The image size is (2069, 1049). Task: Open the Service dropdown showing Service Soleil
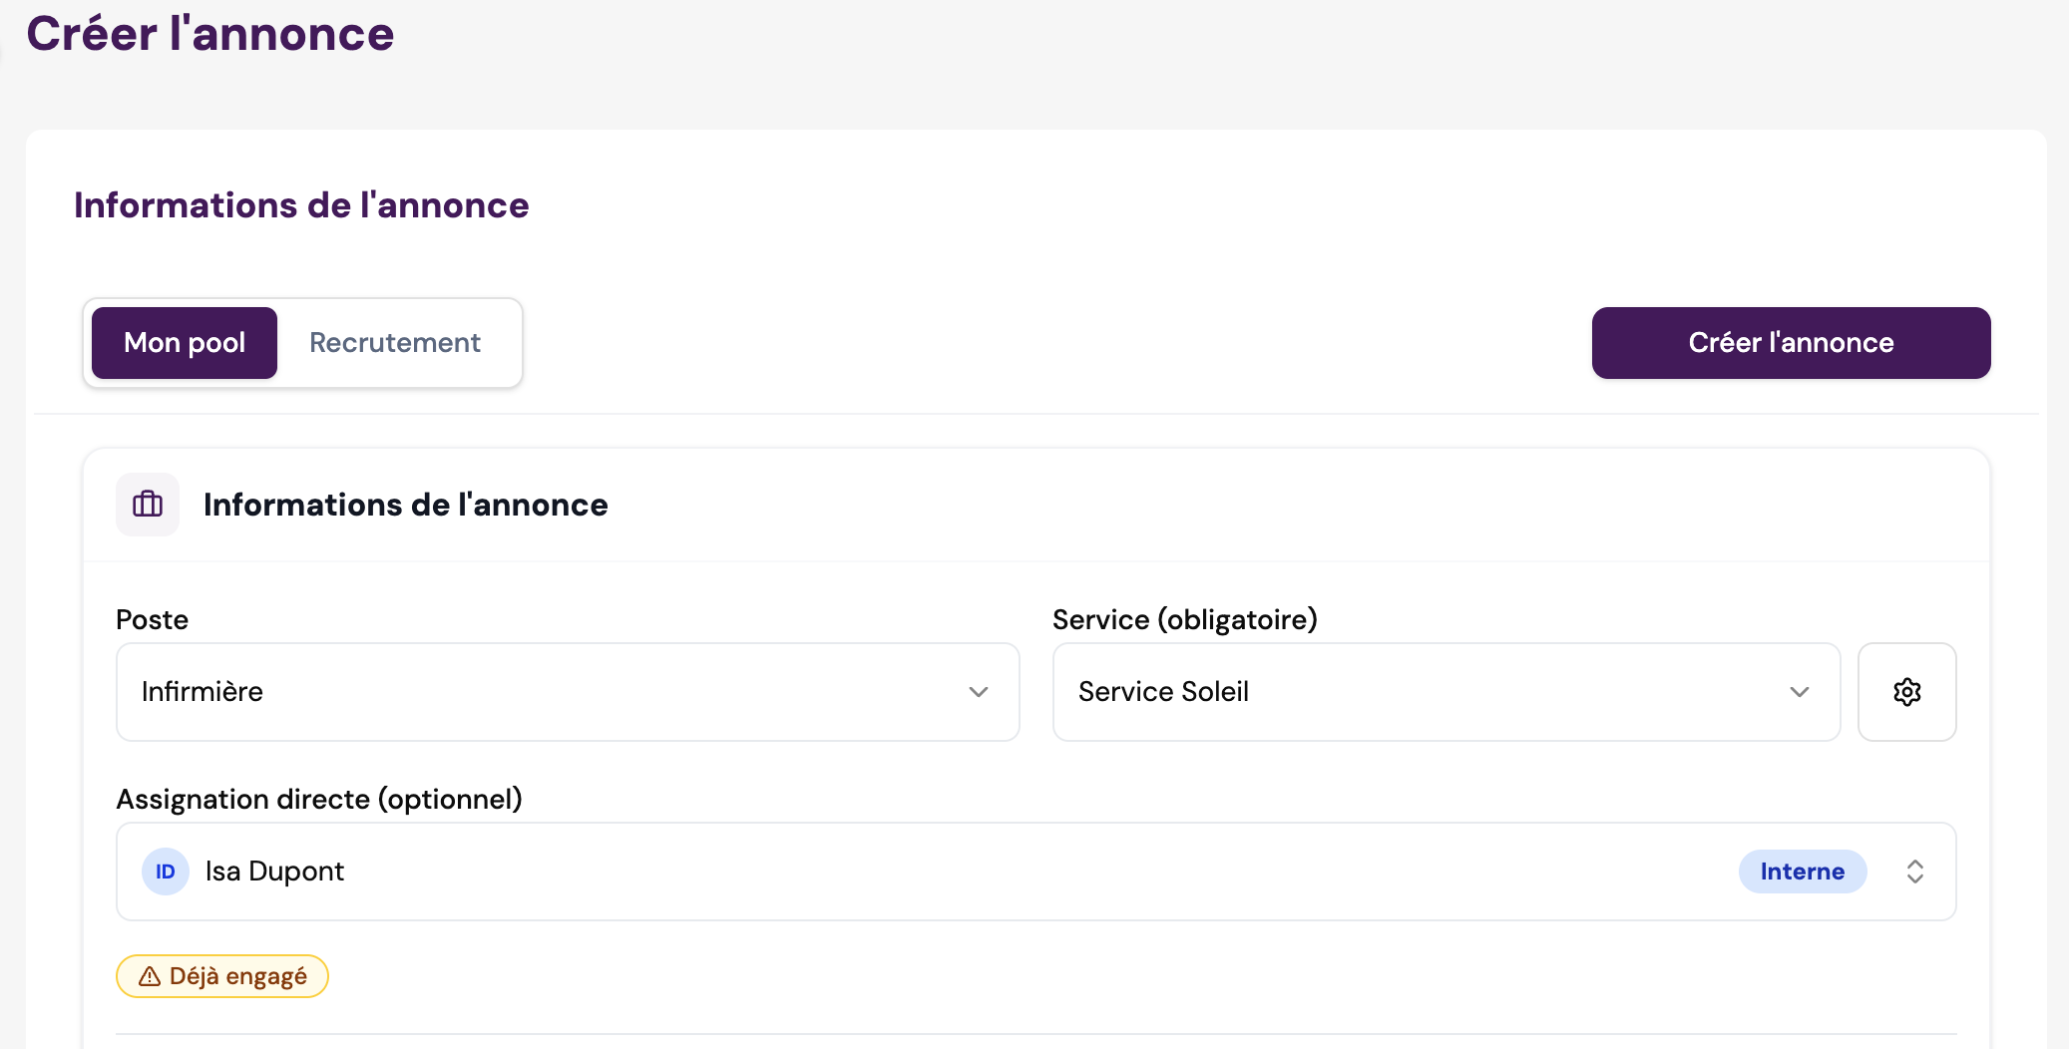(1447, 692)
